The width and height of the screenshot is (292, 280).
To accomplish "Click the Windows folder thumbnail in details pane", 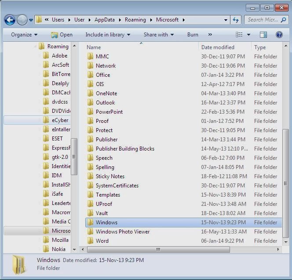I will [18, 265].
